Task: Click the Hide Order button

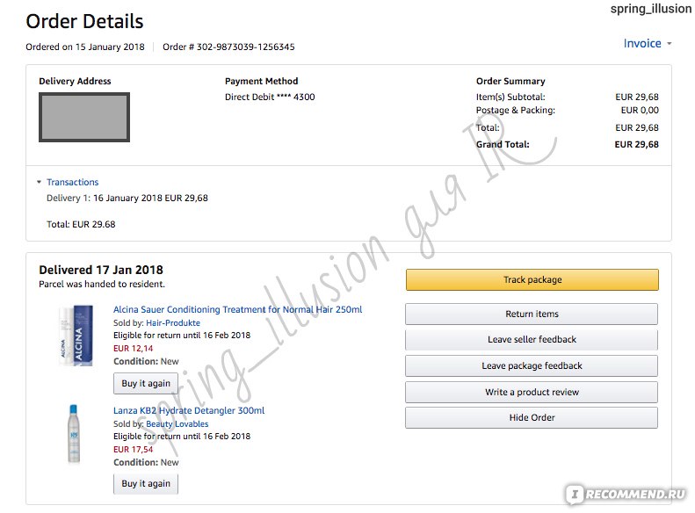Action: coord(532,418)
